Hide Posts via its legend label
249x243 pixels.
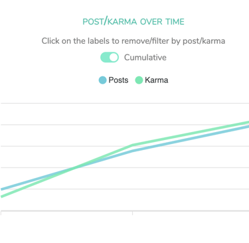pyautogui.click(x=118, y=80)
